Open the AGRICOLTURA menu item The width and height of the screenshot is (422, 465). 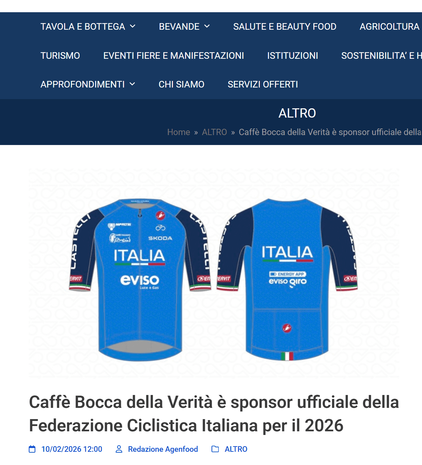pos(389,26)
